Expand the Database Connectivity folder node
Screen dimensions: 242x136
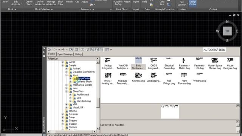click(67, 72)
